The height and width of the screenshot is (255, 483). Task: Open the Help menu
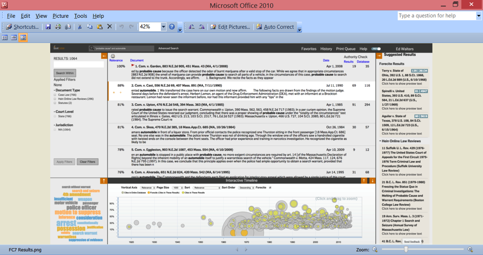(98, 16)
